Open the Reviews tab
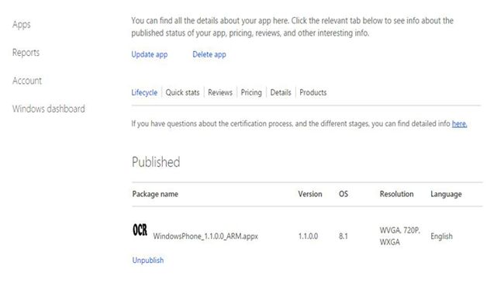504x301 pixels. [x=220, y=92]
